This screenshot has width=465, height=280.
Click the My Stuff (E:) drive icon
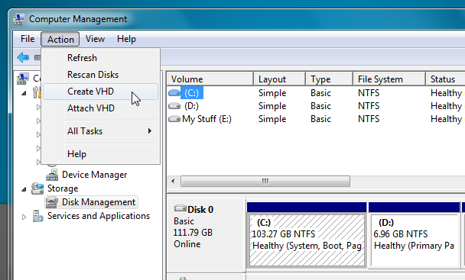174,119
